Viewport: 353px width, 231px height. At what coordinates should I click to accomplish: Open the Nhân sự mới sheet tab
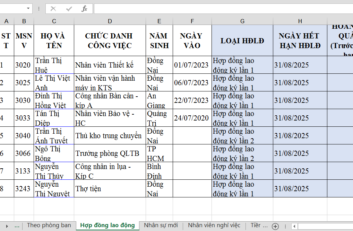pos(161,225)
